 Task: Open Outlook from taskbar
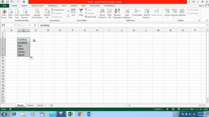click(x=89, y=114)
